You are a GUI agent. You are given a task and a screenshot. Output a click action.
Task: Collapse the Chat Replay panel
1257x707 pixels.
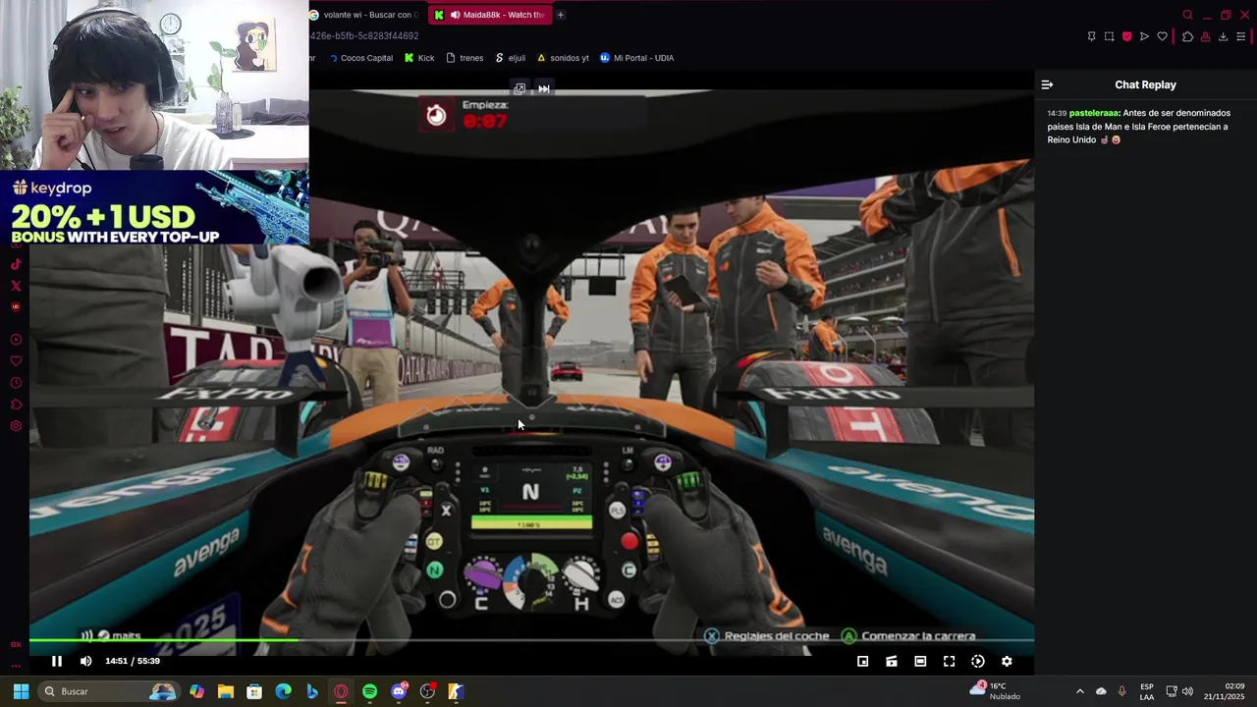pos(1047,84)
